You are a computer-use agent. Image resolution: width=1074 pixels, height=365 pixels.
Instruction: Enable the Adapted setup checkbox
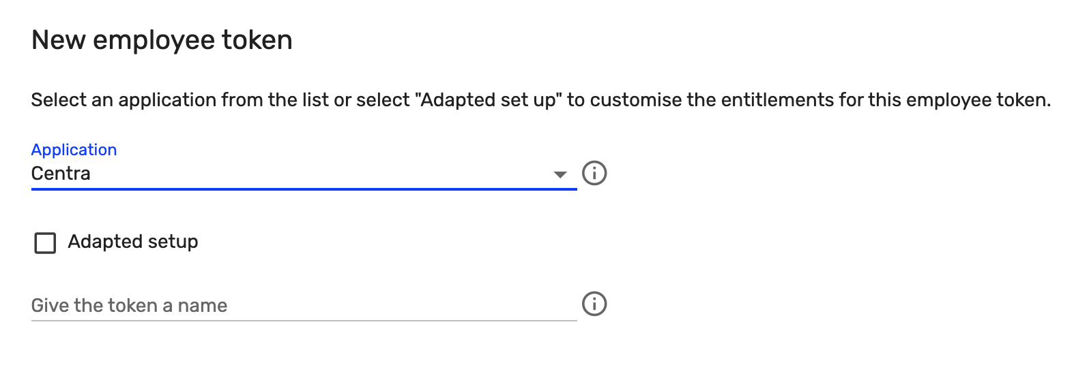45,242
